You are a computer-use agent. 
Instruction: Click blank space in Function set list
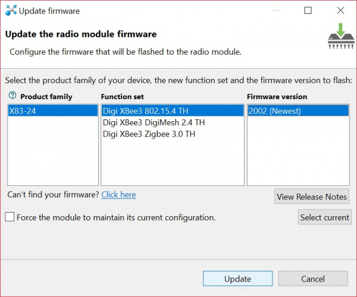tap(173, 163)
